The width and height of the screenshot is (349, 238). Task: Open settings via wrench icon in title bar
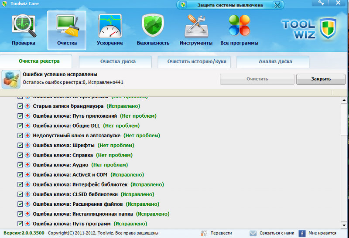coord(321,3)
